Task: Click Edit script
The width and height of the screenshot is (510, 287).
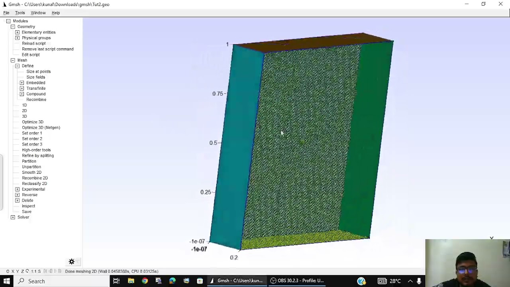Action: 31,55
